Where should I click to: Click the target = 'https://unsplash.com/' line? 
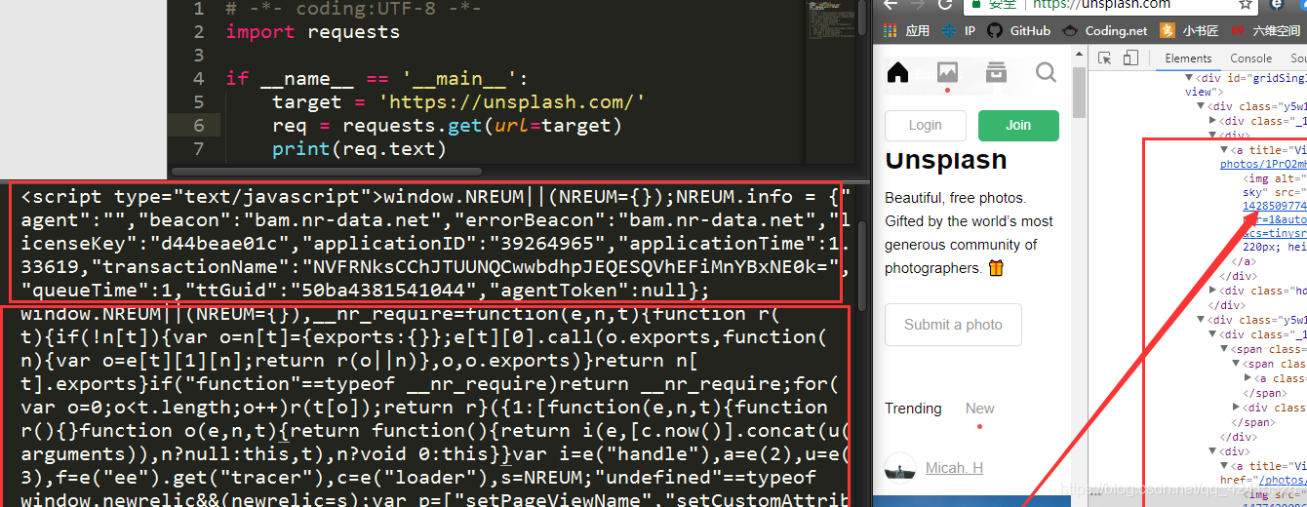pyautogui.click(x=458, y=102)
